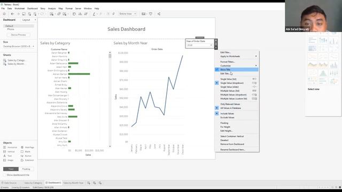
Task: Expand the Apply to Worksheets submenu
Action: pyautogui.click(x=237, y=57)
